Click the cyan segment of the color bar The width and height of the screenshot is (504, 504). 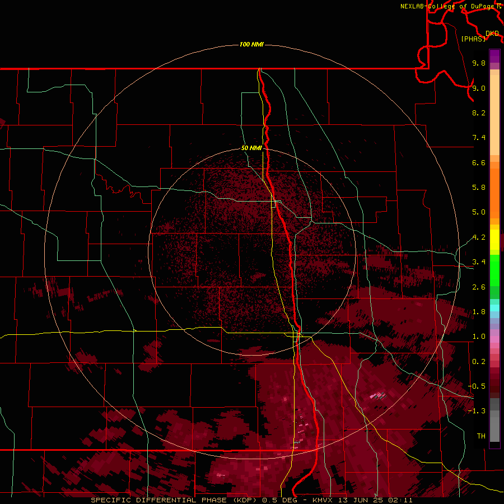[x=494, y=308]
